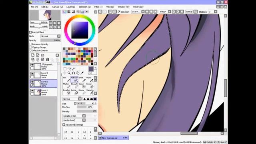
Task: Adjust the brush Size slider
Action: (87, 104)
